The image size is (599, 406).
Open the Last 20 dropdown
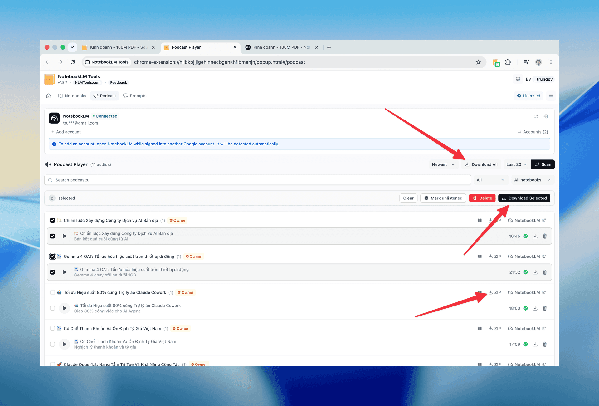(517, 164)
